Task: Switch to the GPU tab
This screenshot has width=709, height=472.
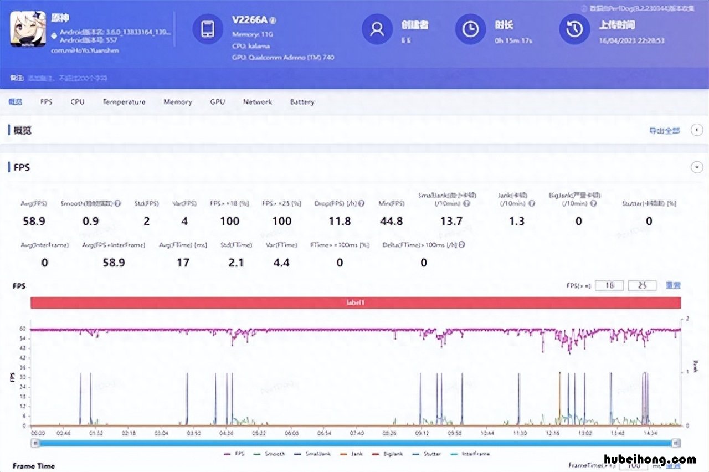Action: coord(218,102)
